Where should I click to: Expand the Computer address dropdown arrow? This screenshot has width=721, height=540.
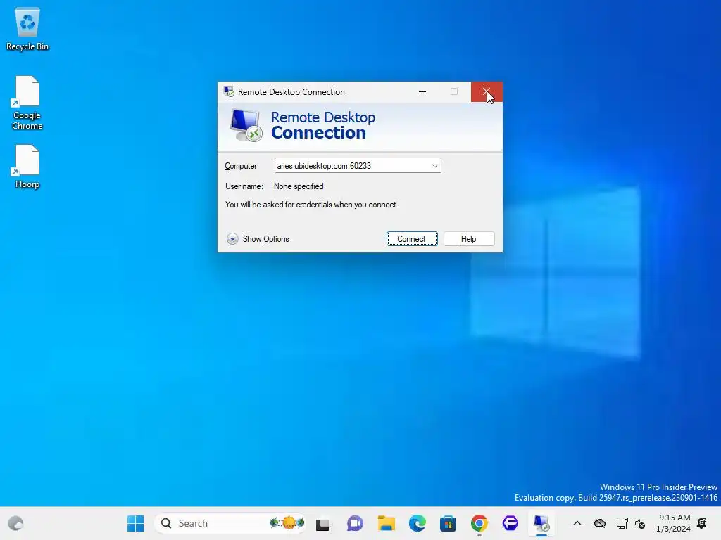tap(434, 166)
